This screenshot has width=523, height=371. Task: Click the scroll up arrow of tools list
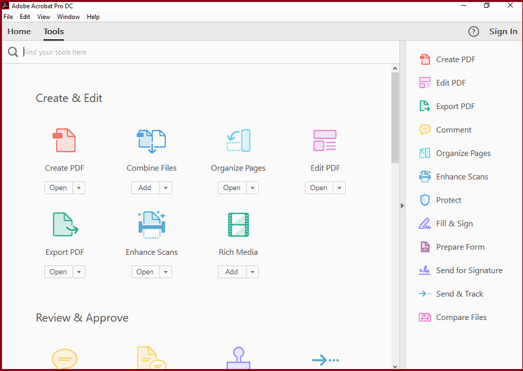(395, 69)
